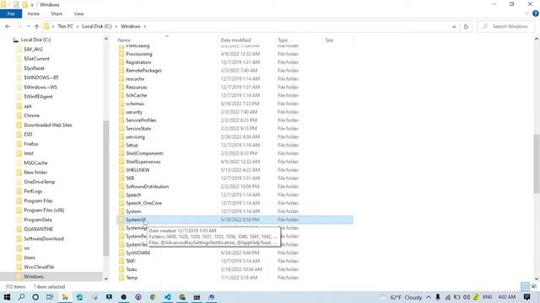Click the servicing folder icon
This screenshot has height=303, width=540.
click(121, 136)
